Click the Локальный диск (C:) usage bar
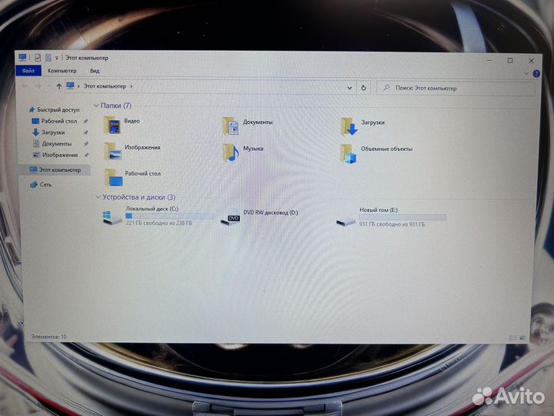Screen dimensions: 554x416 (x=169, y=216)
